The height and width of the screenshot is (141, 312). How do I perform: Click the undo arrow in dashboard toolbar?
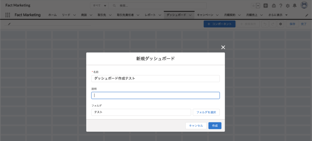[265, 24]
